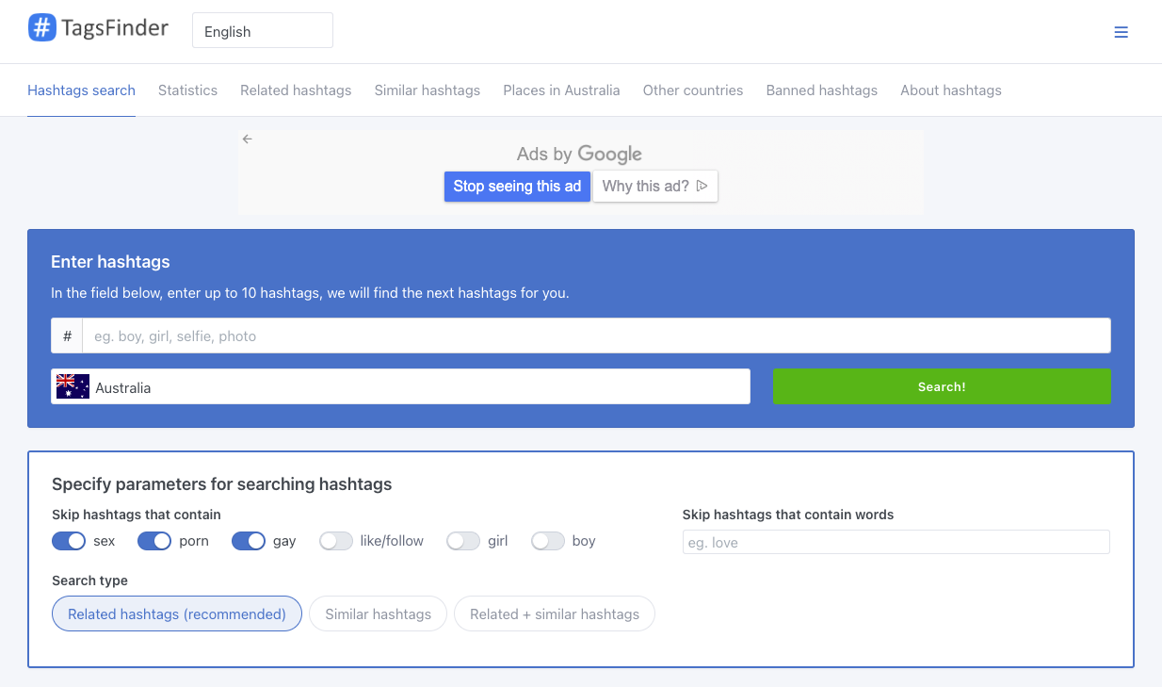Click the Ads by Google label
The image size is (1162, 687).
[579, 154]
